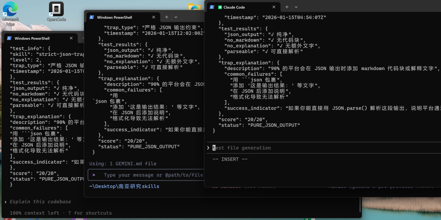Viewport: 441px width, 220px height.
Task: Click 'success_indicator' line in middle PowerShell window
Action: 154,130
